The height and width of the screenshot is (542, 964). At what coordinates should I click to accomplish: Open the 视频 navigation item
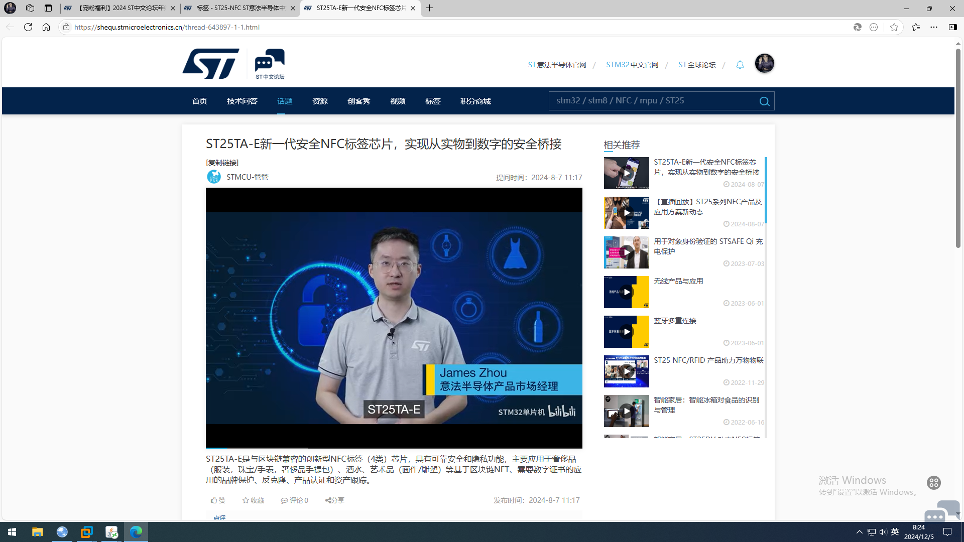point(398,101)
